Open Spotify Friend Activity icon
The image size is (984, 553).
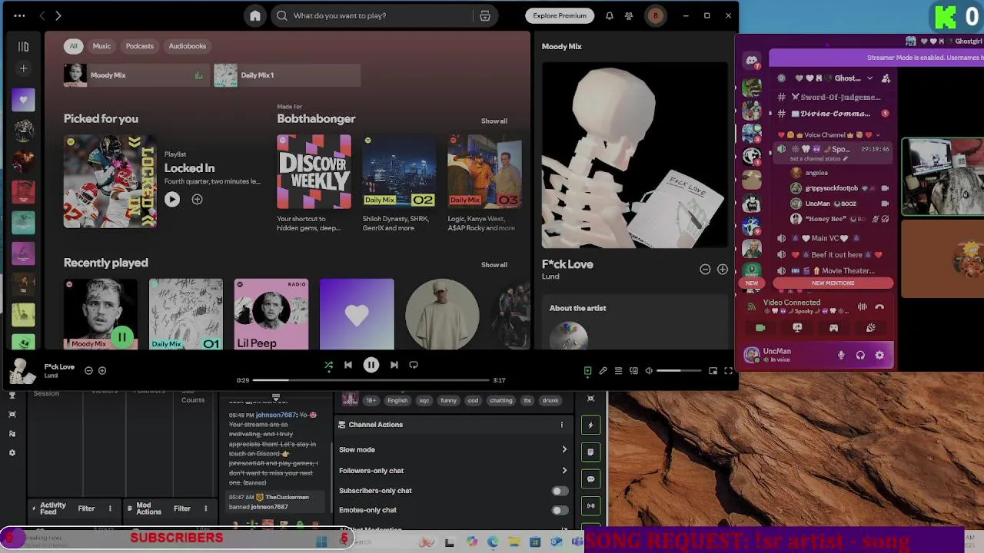(629, 15)
